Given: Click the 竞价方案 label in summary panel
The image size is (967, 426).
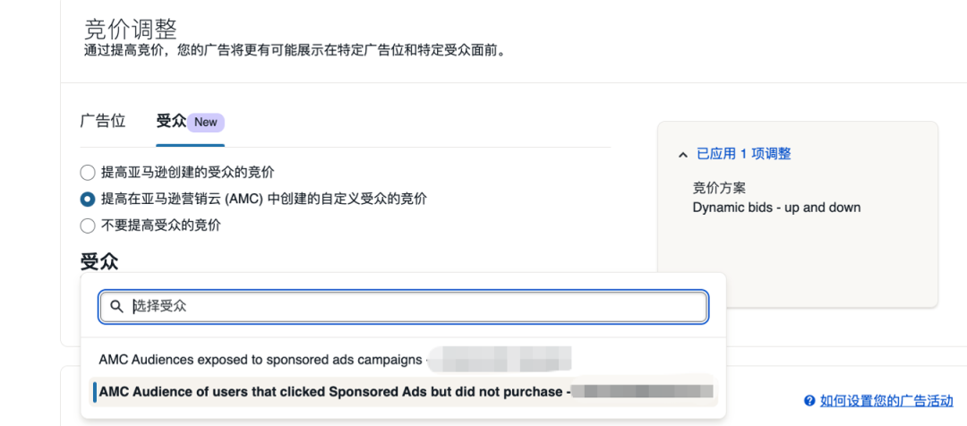Looking at the screenshot, I should [719, 188].
